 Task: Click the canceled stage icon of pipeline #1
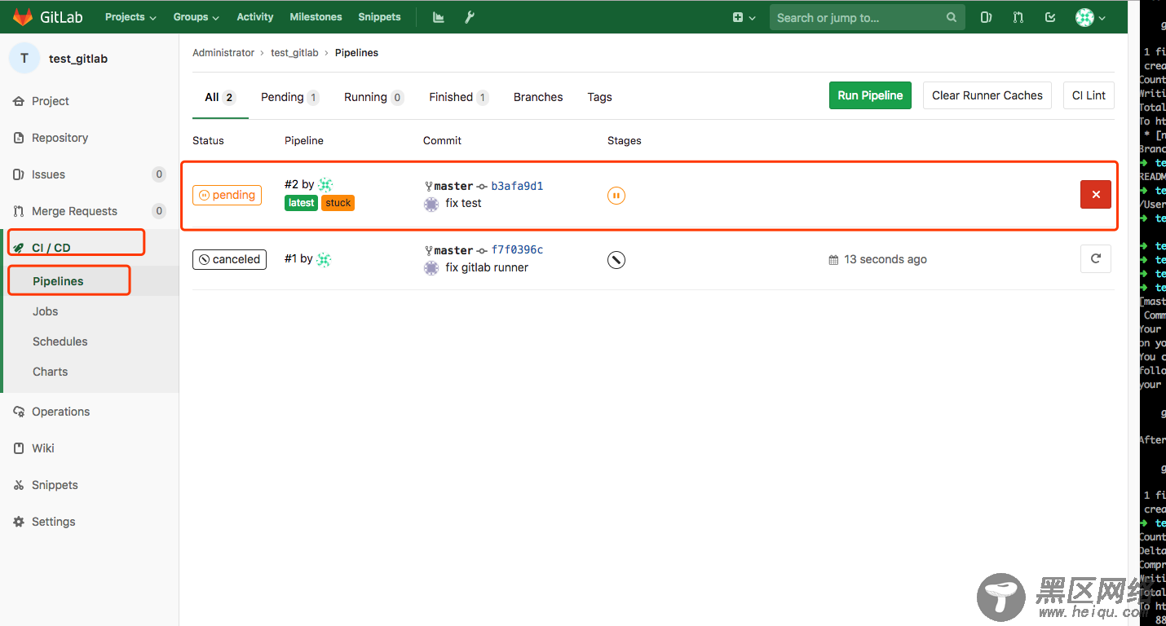pos(616,260)
